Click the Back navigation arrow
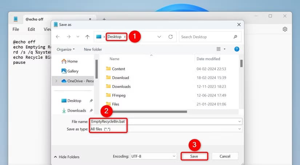The height and width of the screenshot is (165, 300). coord(58,37)
